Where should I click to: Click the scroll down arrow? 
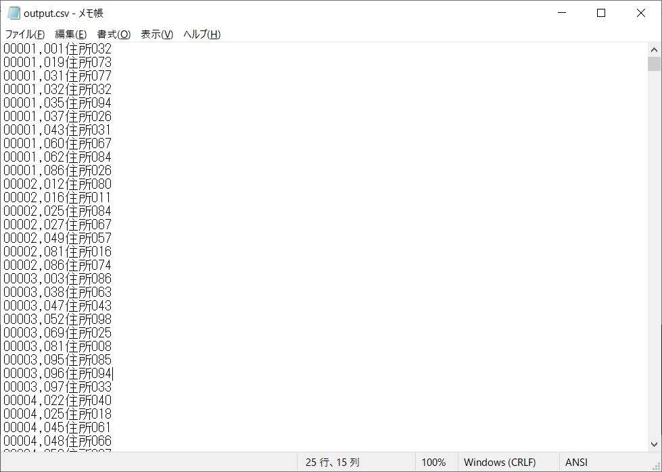click(x=654, y=444)
